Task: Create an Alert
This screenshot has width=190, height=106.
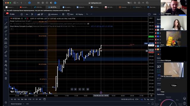Action: 70,14
